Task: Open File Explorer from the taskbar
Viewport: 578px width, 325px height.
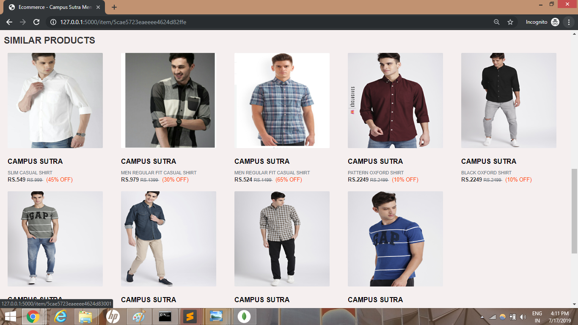Action: pos(86,317)
